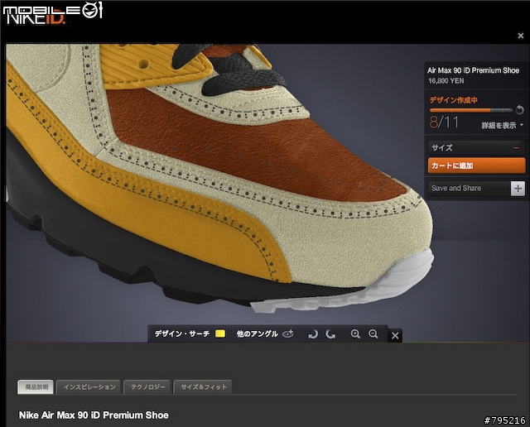Click the plus button beside Save and Share
Screen dimensions: 530x427
pyautogui.click(x=518, y=189)
